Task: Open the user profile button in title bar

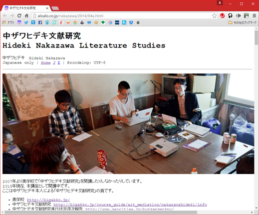Action: pyautogui.click(x=220, y=3)
